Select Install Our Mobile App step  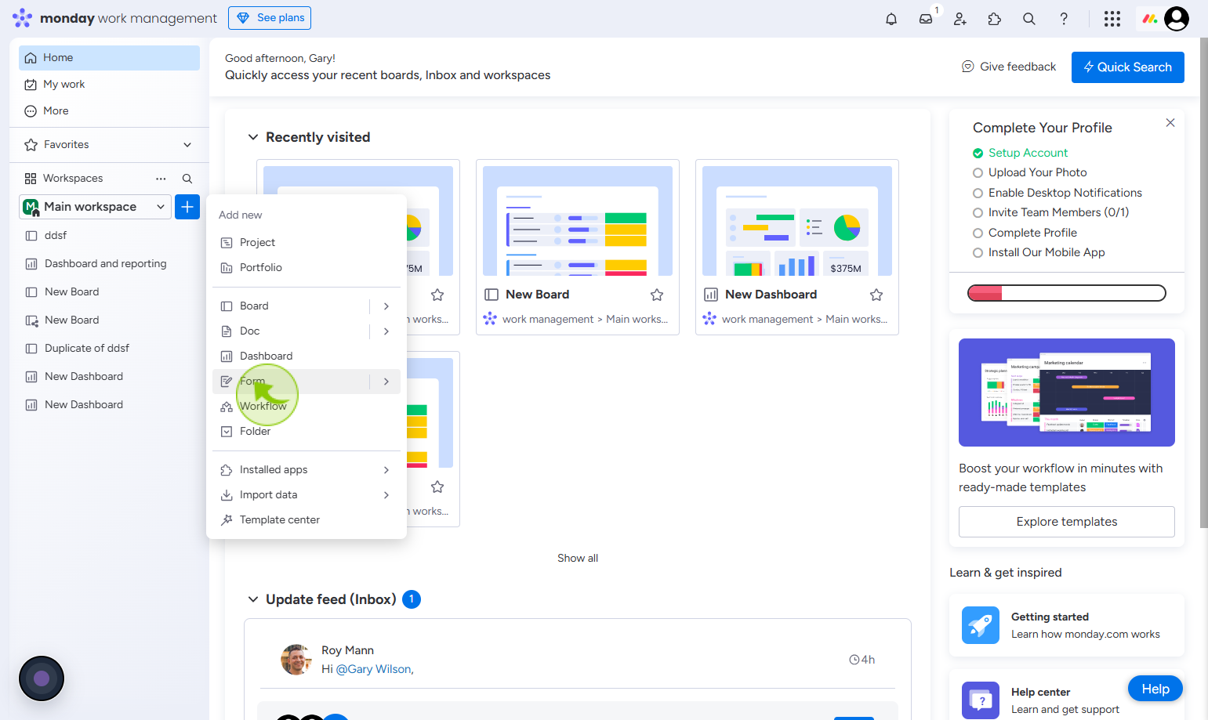[1039, 252]
